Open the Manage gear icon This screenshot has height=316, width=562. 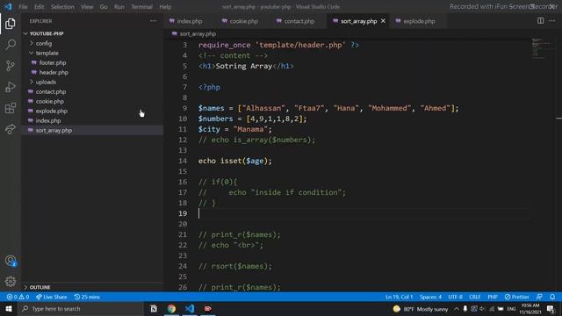(11, 281)
